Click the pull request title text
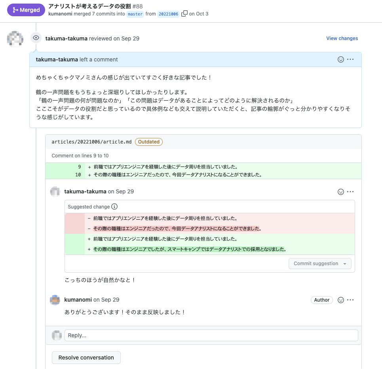This screenshot has height=369, width=382. pos(89,6)
